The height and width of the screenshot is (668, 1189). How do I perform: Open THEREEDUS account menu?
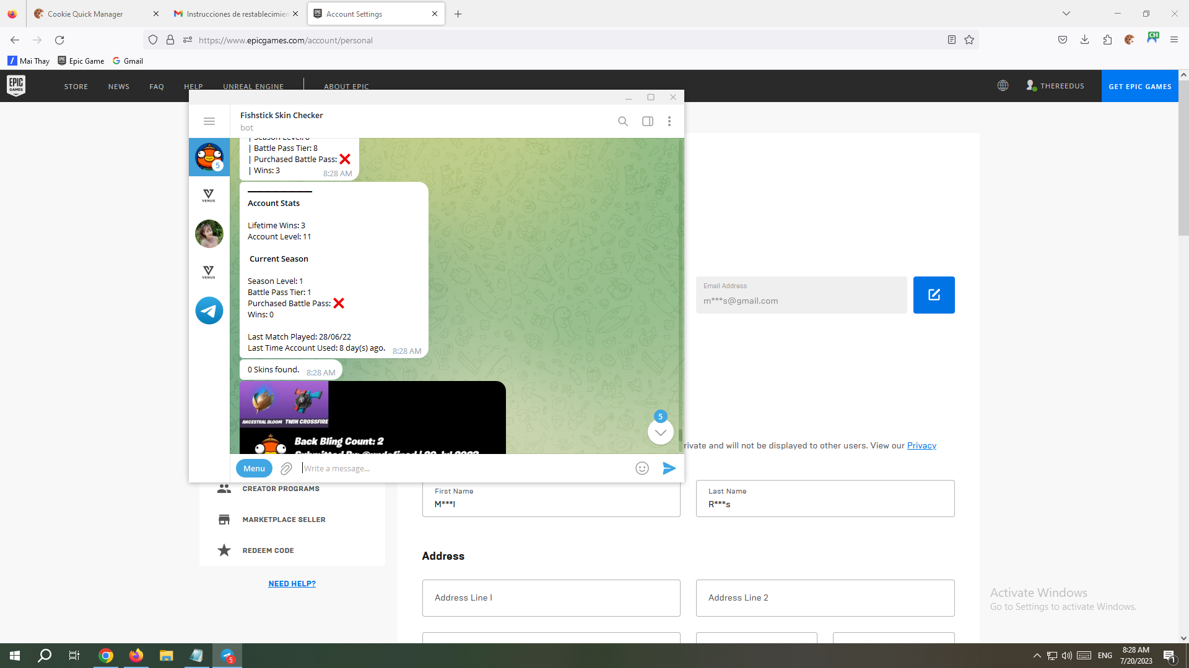(1056, 86)
